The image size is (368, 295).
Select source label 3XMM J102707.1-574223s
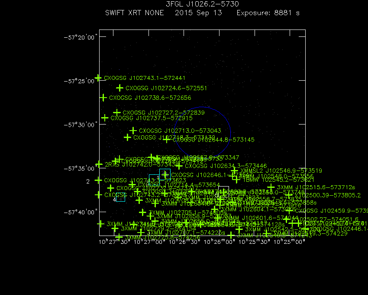pyautogui.click(x=186, y=233)
